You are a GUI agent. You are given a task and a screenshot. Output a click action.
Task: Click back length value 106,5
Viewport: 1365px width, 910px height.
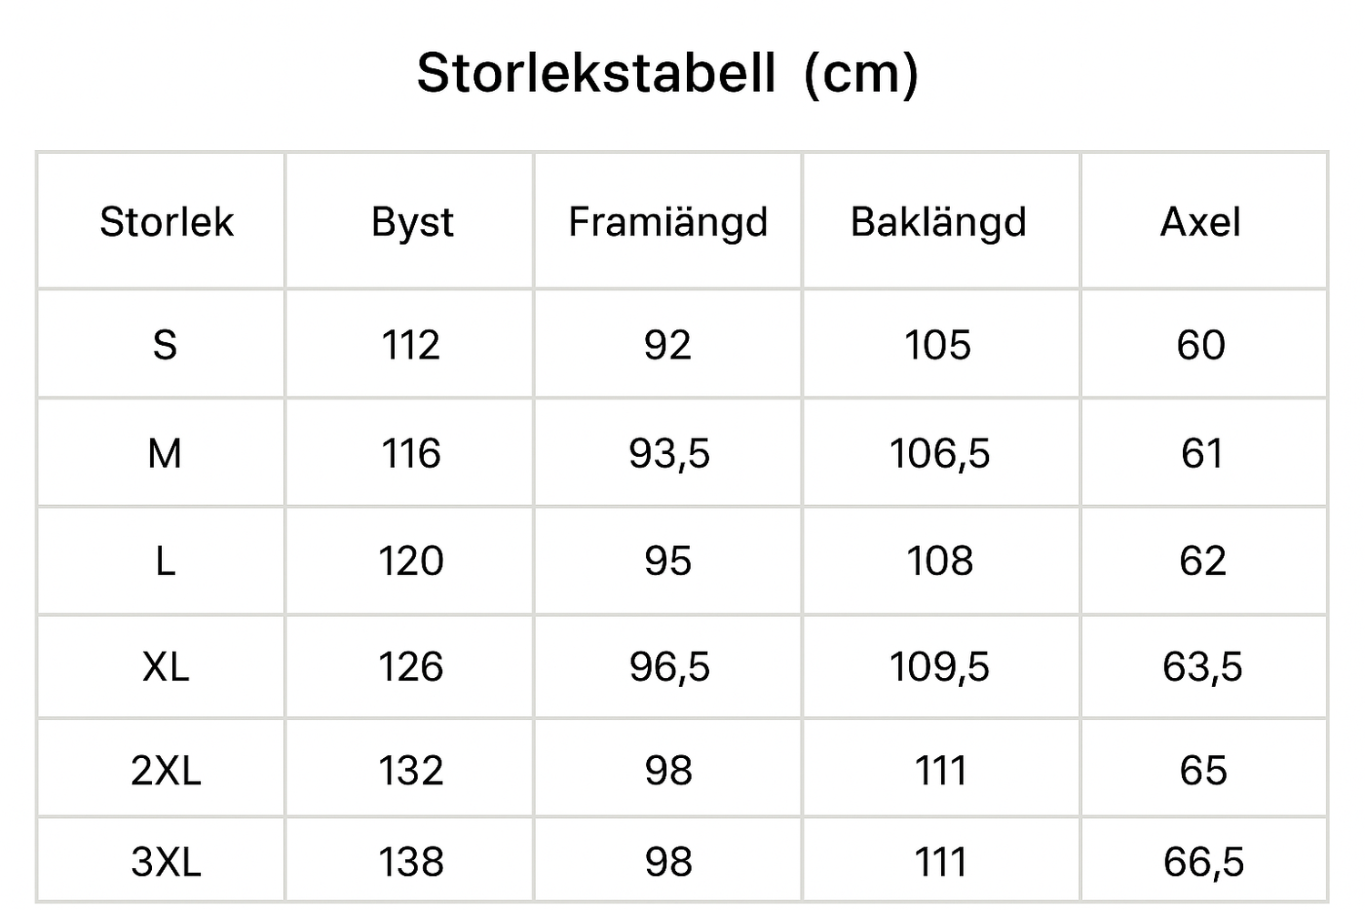click(x=939, y=454)
